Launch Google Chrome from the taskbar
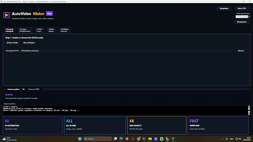Screen dimensions: 253x142 pos(139,139)
